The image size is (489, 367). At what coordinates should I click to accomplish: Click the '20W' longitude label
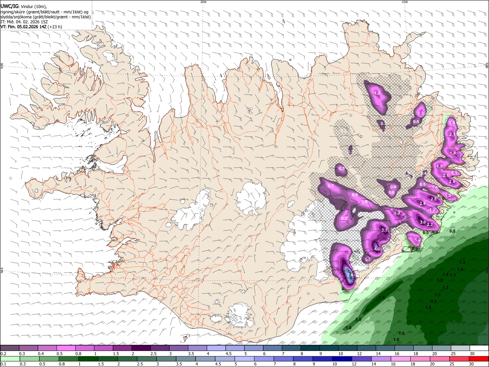[203, 2]
